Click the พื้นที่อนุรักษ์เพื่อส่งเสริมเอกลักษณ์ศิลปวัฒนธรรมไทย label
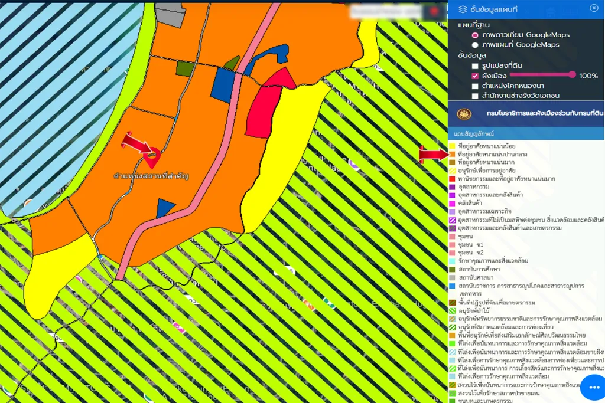Viewport: 605px width, 403px height. click(x=522, y=335)
